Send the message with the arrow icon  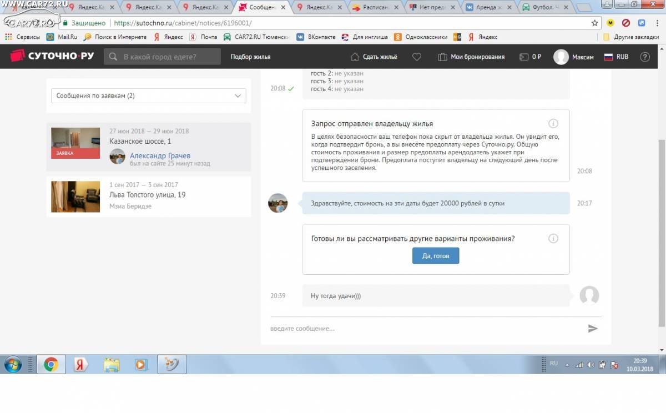pyautogui.click(x=593, y=329)
